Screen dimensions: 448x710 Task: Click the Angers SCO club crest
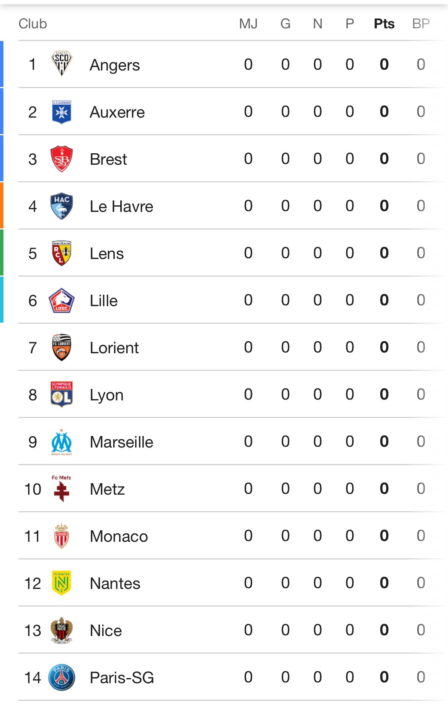[61, 64]
